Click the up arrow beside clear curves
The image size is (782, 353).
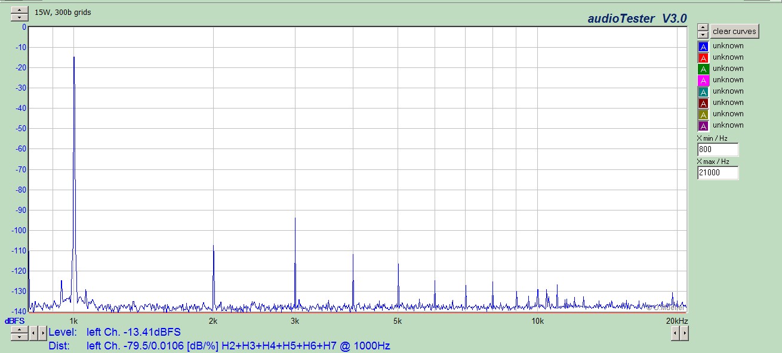pyautogui.click(x=703, y=27)
